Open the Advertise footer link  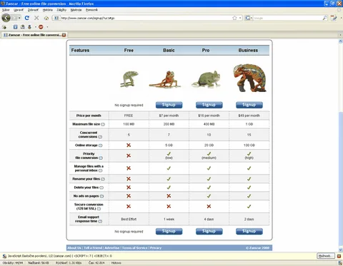pyautogui.click(x=112, y=248)
